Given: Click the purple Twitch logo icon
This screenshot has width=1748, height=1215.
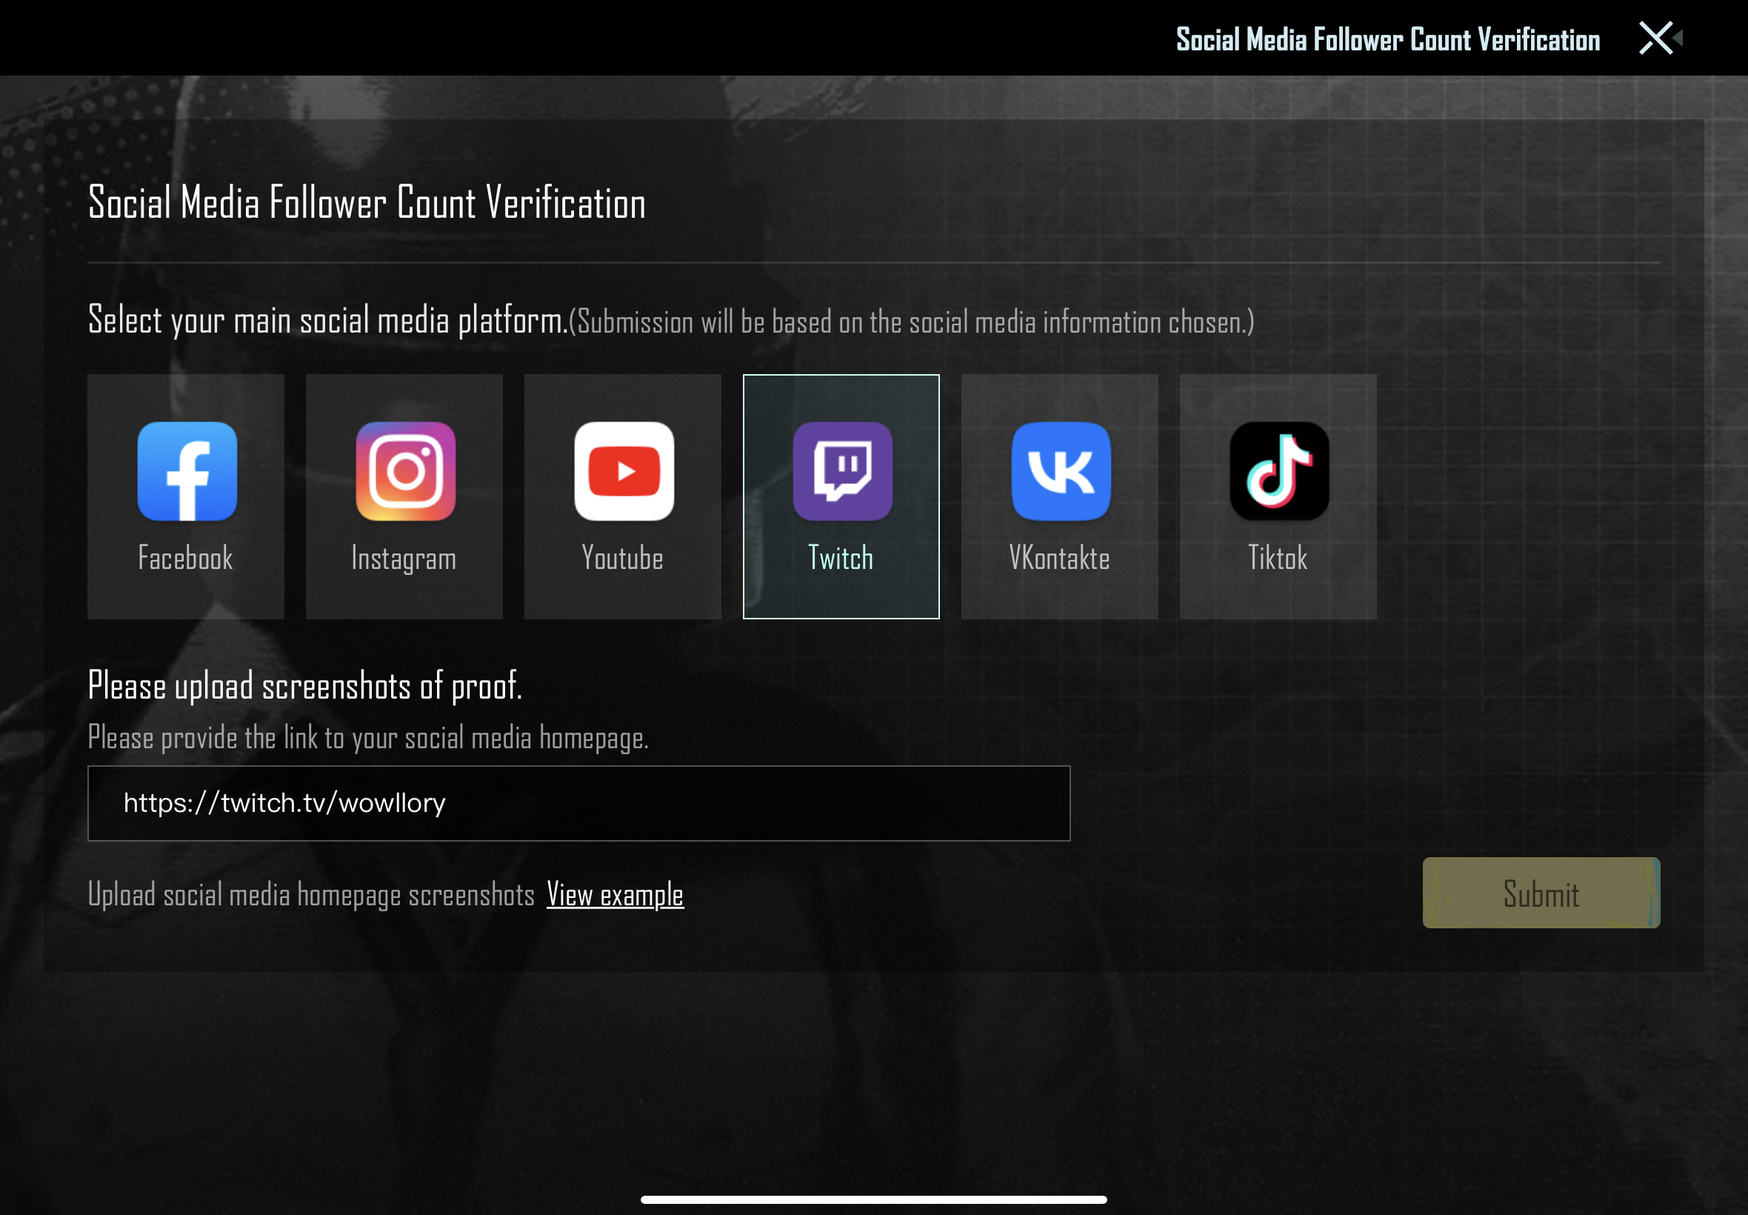Looking at the screenshot, I should [x=842, y=471].
